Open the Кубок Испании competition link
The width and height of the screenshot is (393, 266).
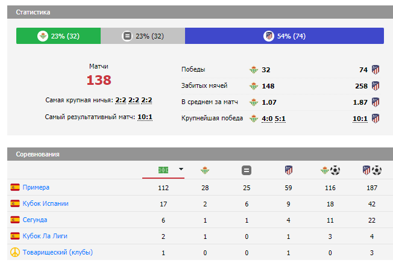pos(46,203)
